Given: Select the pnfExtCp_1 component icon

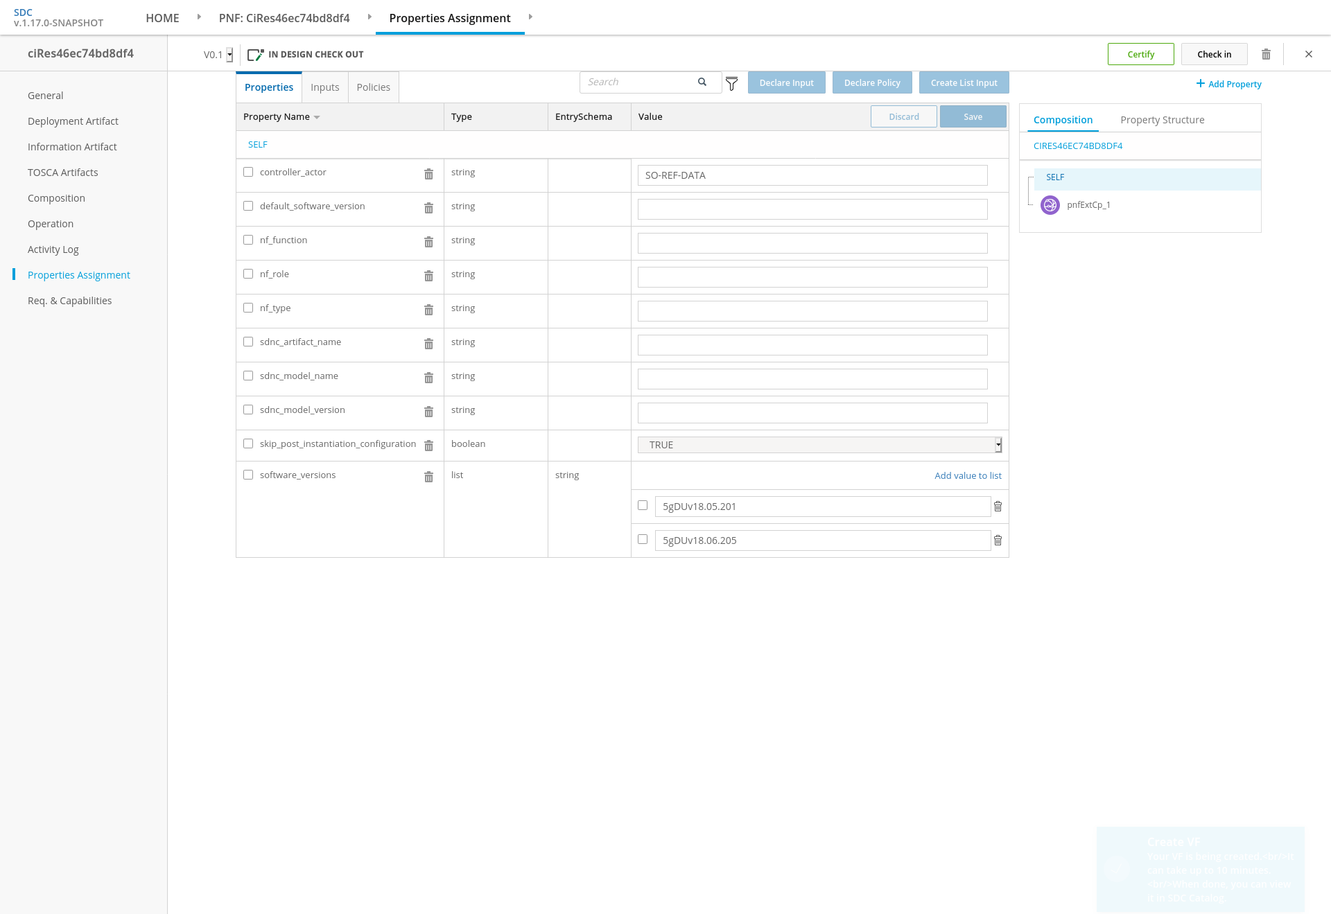Looking at the screenshot, I should coord(1050,205).
